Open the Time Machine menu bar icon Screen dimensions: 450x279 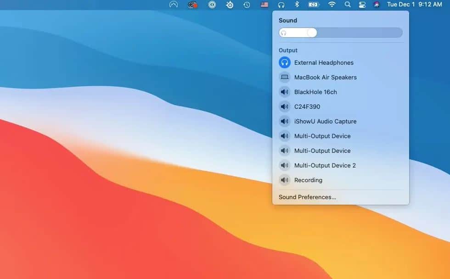click(x=247, y=5)
